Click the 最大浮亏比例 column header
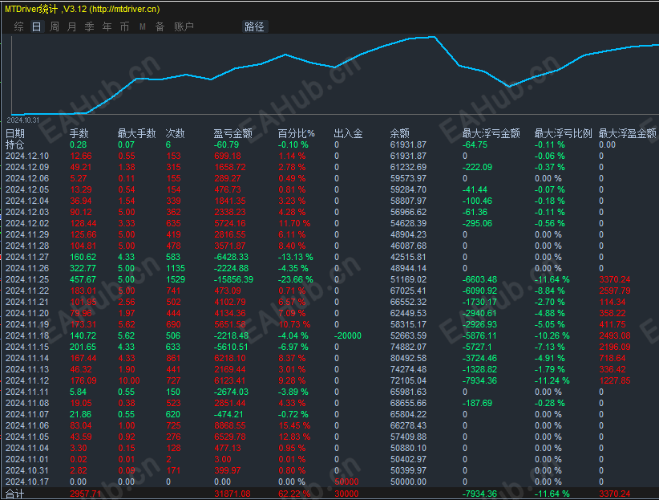Image resolution: width=659 pixels, height=500 pixels. (563, 133)
